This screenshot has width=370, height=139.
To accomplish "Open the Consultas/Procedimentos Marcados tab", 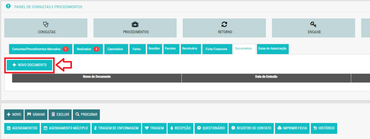I will click(x=40, y=49).
